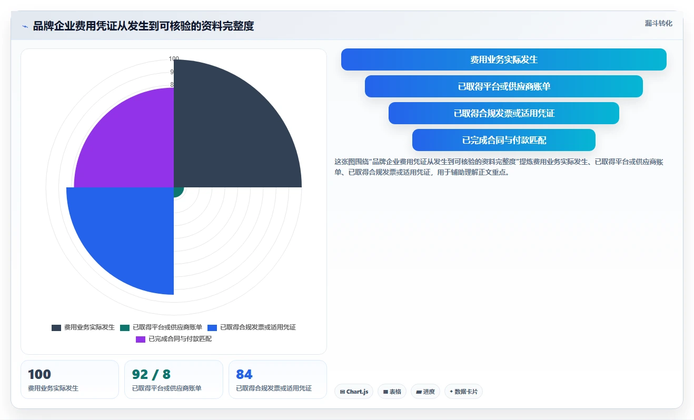The height and width of the screenshot is (420, 694).
Task: Select the 已取得合规发票或适用凭证 funnel bar
Action: click(x=504, y=113)
